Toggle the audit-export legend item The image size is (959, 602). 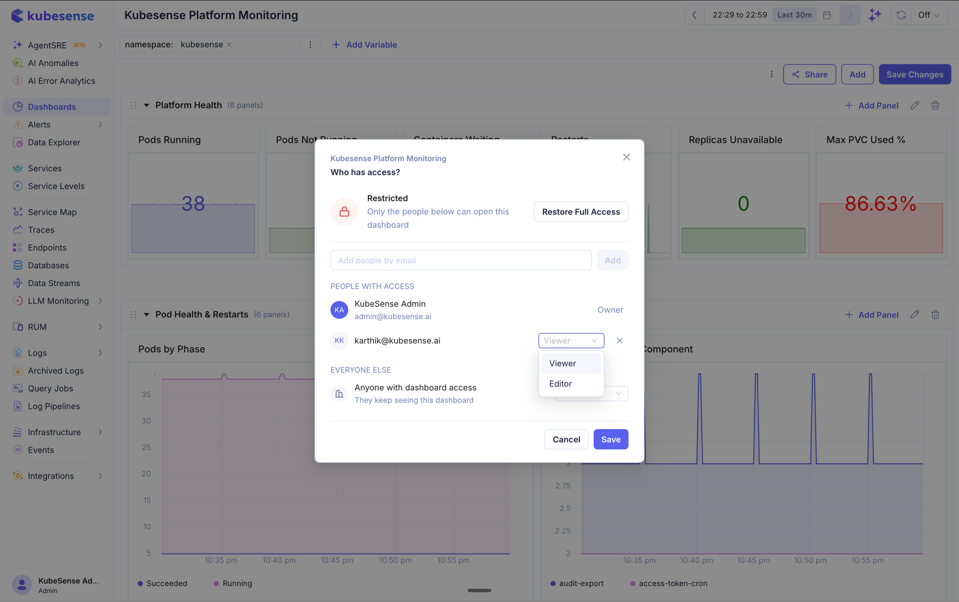(577, 583)
